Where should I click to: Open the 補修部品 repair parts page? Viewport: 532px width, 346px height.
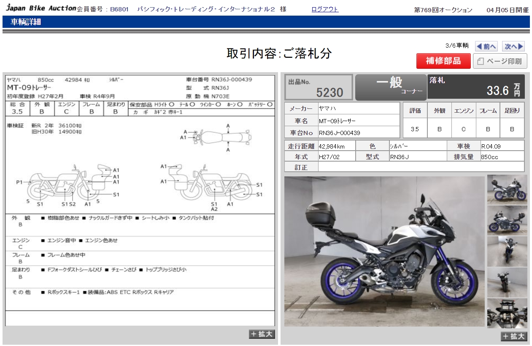tap(443, 61)
